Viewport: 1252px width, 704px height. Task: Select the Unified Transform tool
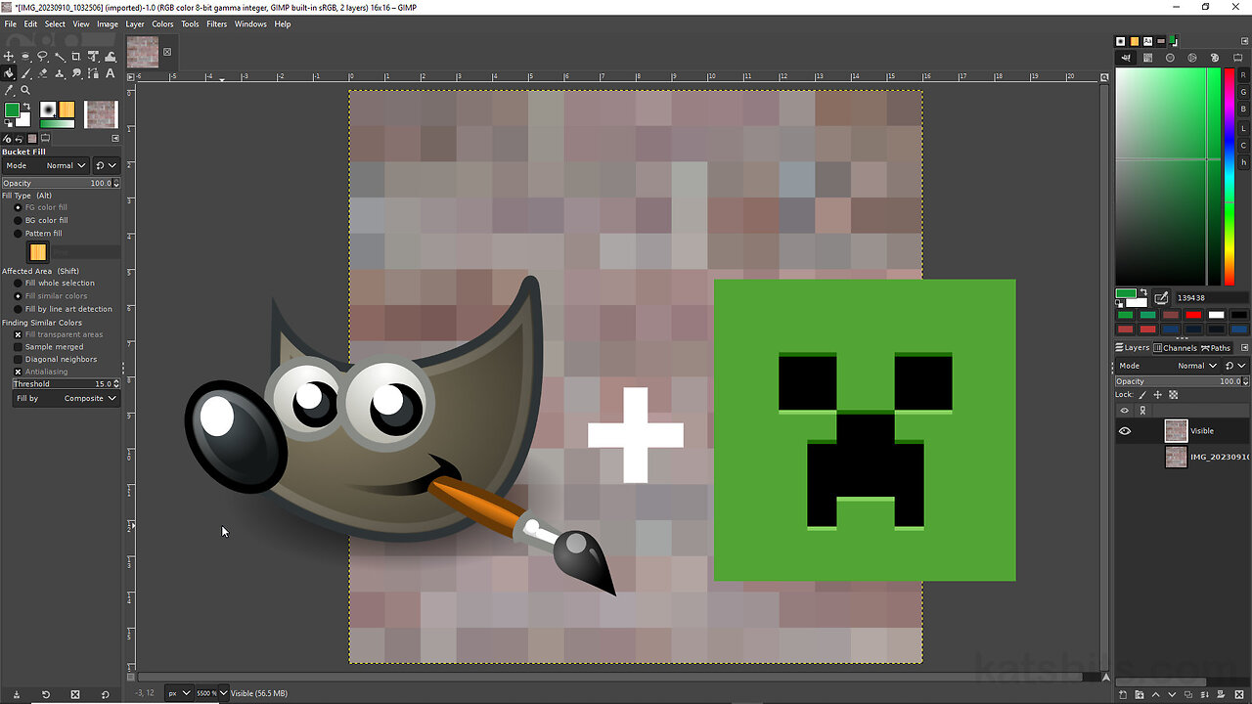(x=93, y=57)
